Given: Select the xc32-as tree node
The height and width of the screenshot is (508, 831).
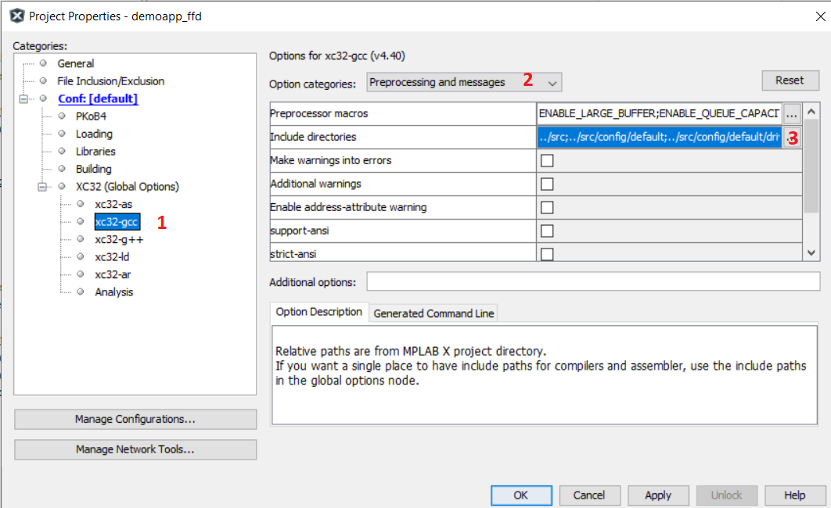Looking at the screenshot, I should (x=113, y=204).
